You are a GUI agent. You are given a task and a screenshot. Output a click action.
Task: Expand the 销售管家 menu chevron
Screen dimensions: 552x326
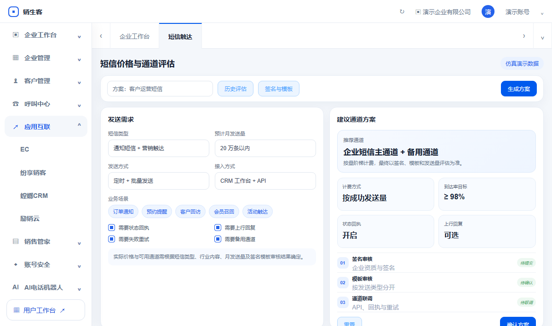79,243
